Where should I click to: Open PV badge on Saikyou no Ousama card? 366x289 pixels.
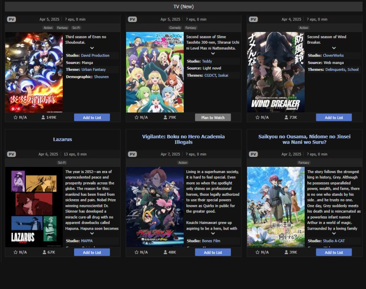pos(253,154)
